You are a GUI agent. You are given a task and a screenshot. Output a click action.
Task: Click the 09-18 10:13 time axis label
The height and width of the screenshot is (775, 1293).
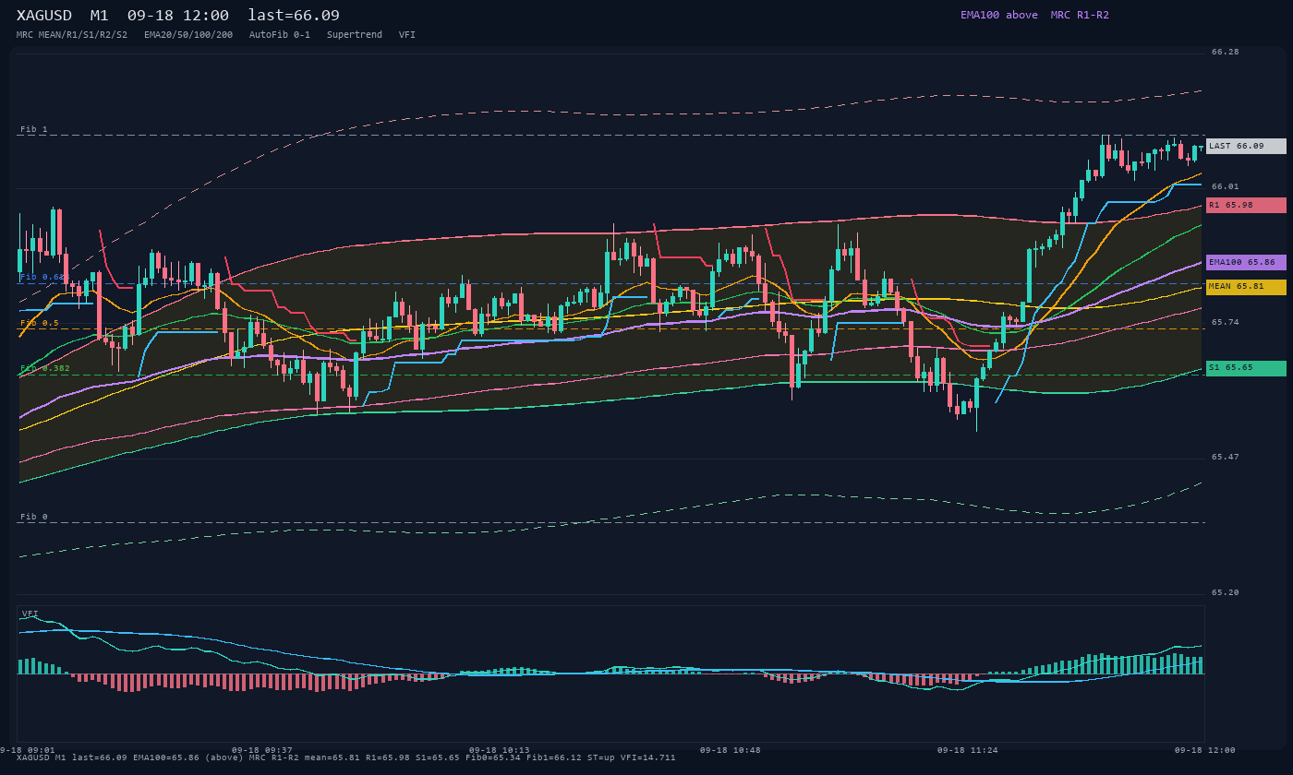coord(500,750)
